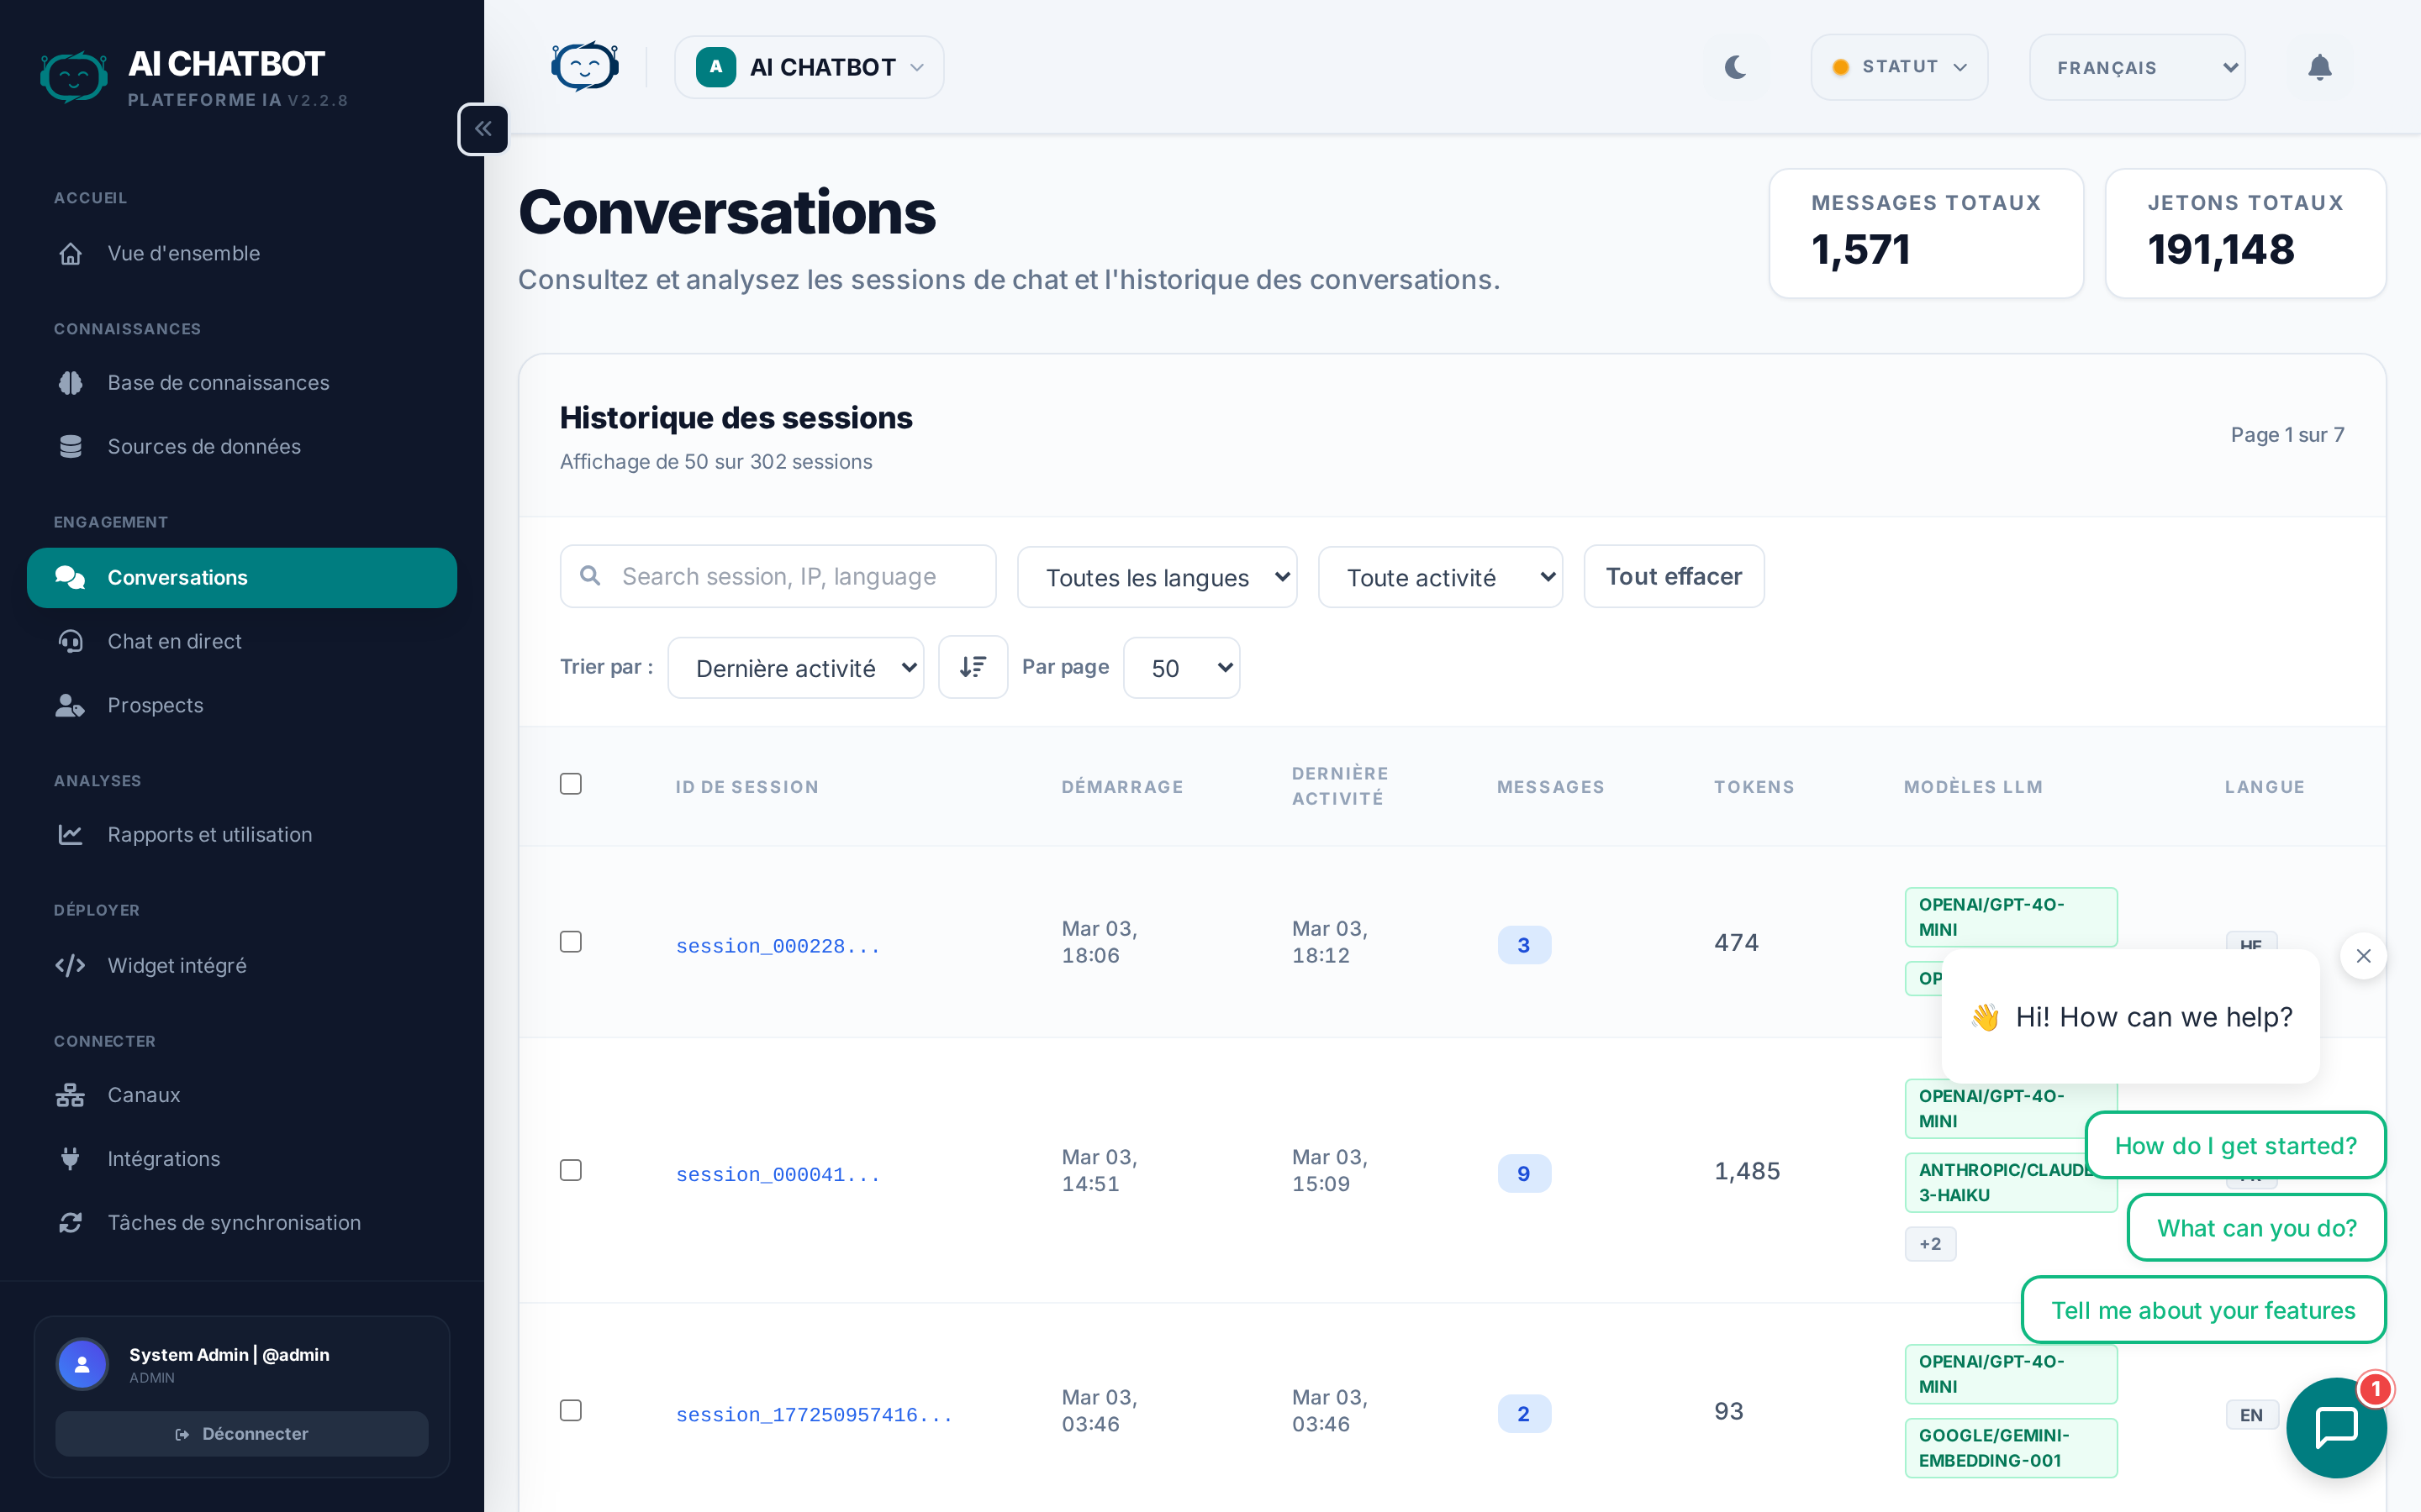The height and width of the screenshot is (1512, 2421).
Task: Click the admin user avatar icon
Action: [82, 1363]
